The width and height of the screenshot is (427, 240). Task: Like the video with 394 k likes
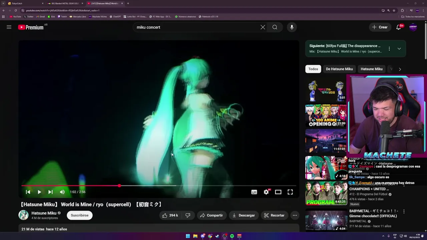[x=170, y=215]
